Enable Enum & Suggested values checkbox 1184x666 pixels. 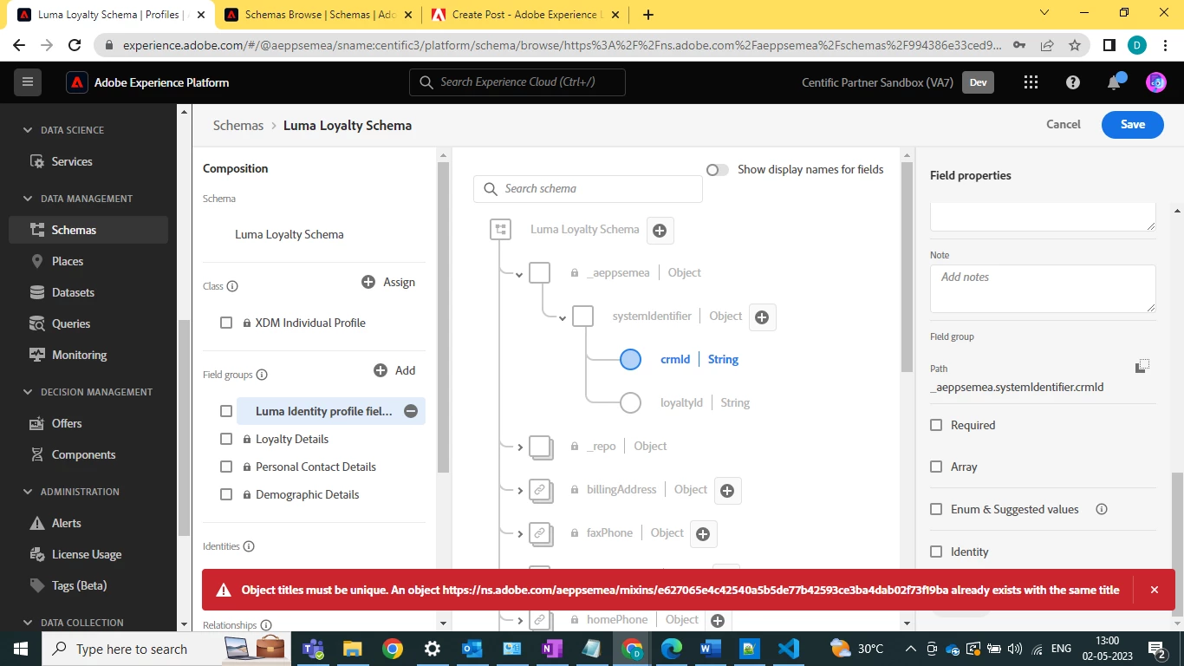(936, 509)
